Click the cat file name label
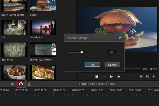Viewport: 159px width, 106px height. [x=3, y=37]
